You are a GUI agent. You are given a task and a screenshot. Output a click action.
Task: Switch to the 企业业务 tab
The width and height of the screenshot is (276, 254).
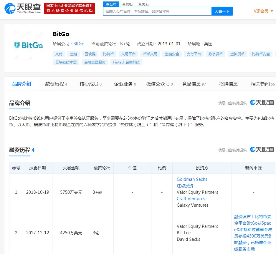(125, 84)
